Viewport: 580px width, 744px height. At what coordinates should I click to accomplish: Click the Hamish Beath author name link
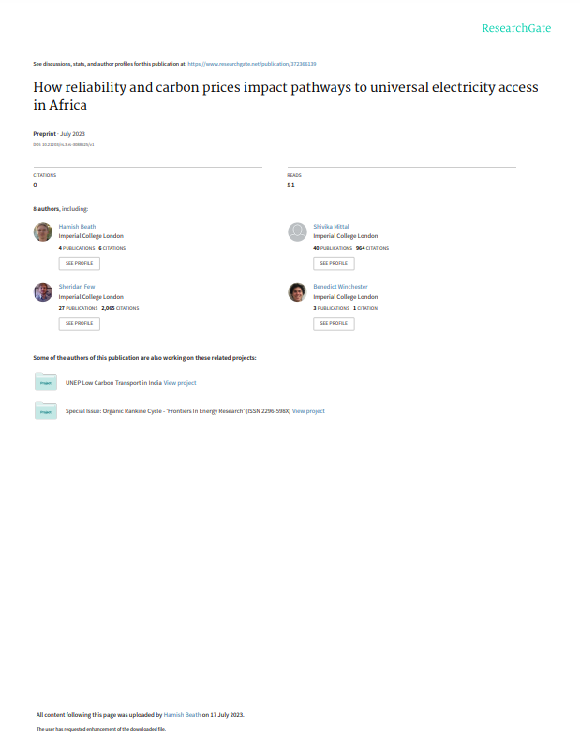click(x=78, y=227)
